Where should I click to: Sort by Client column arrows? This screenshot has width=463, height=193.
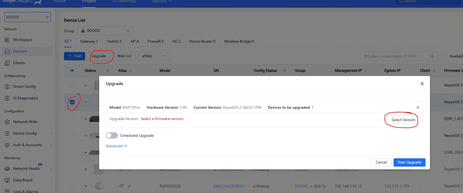coord(434,71)
